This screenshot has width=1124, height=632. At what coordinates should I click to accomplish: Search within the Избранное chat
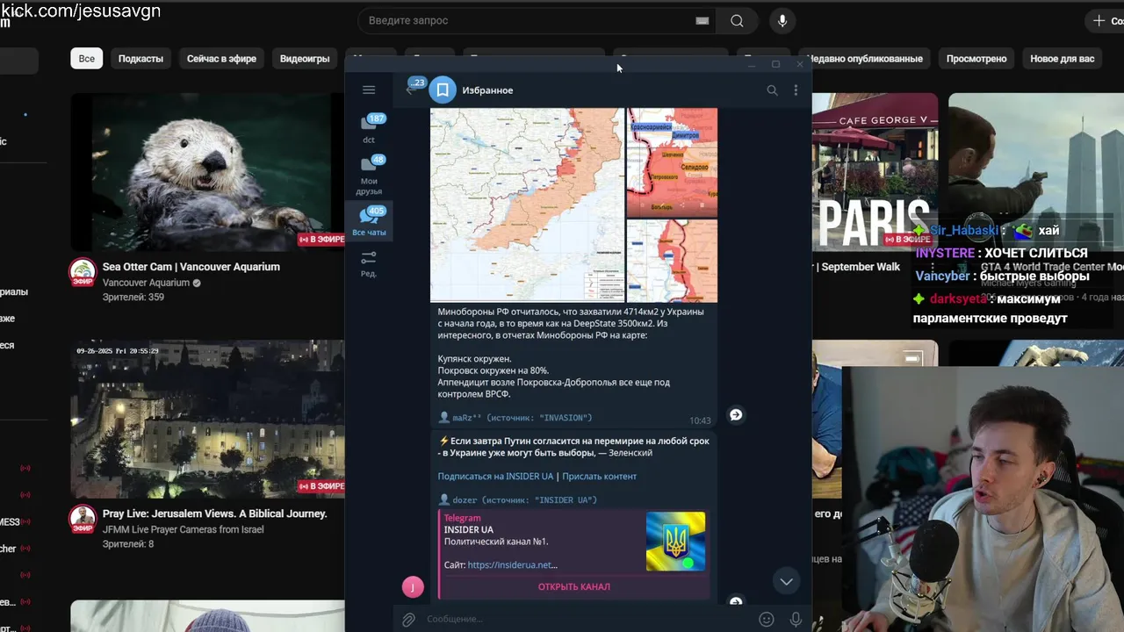point(772,90)
